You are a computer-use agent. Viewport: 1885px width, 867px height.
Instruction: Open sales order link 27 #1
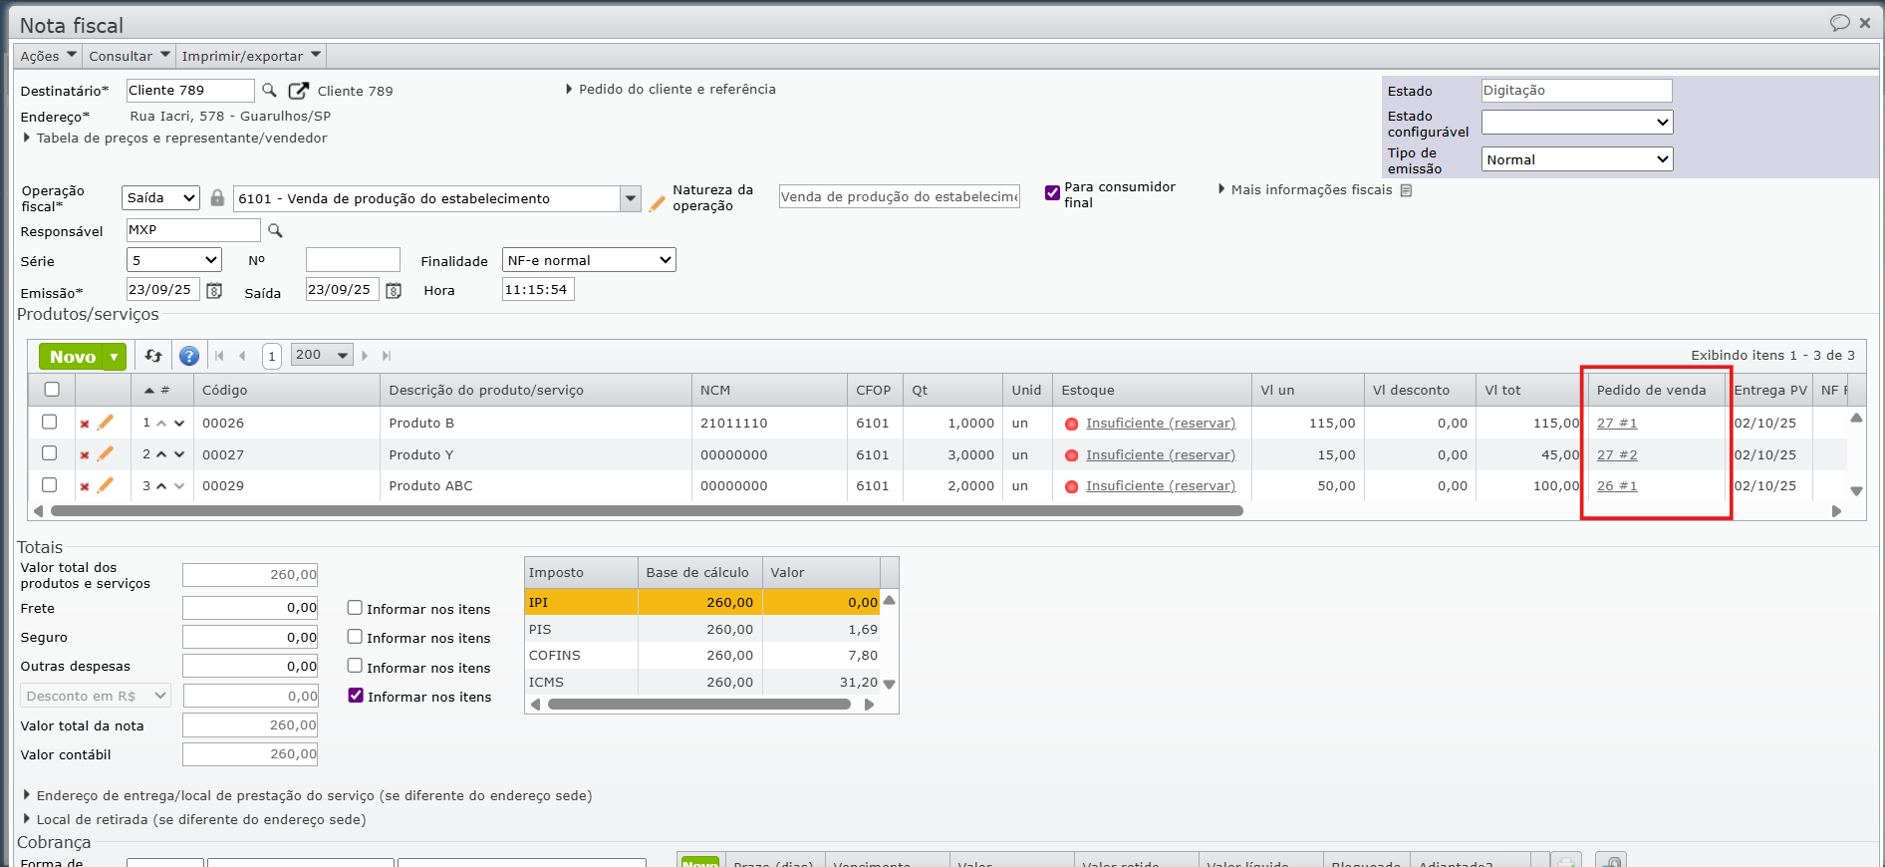1616,424
